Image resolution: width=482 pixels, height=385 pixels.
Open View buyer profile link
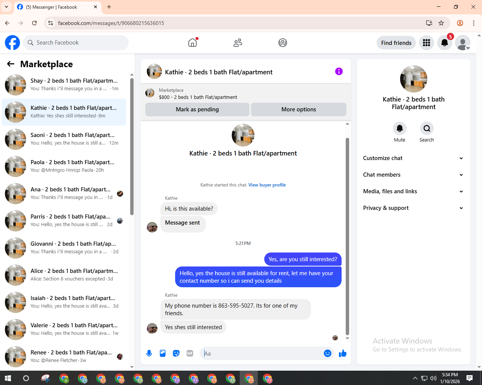[267, 185]
